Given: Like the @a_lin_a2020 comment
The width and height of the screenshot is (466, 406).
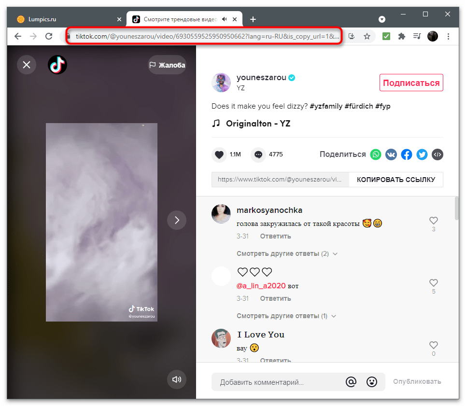Looking at the screenshot, I should (434, 283).
